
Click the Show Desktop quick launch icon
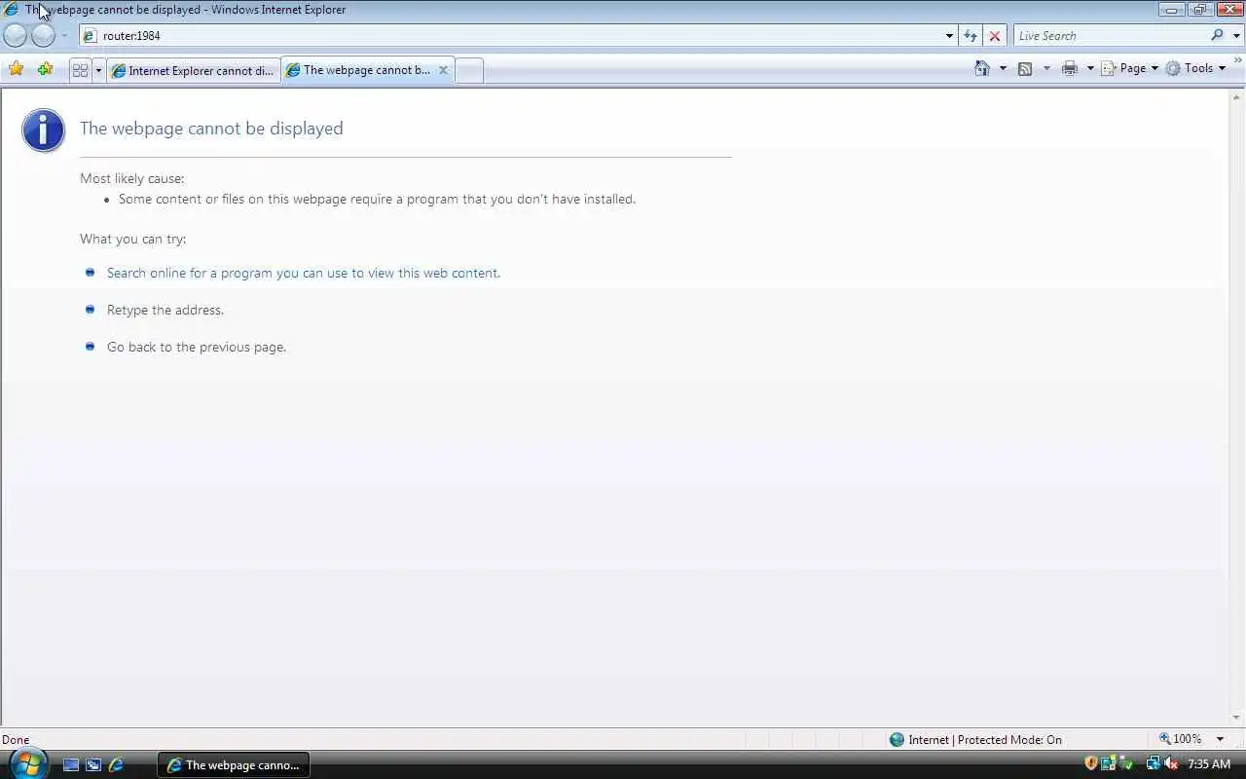click(71, 765)
